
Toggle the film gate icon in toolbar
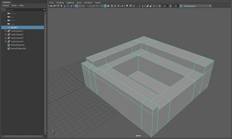pos(80,6)
